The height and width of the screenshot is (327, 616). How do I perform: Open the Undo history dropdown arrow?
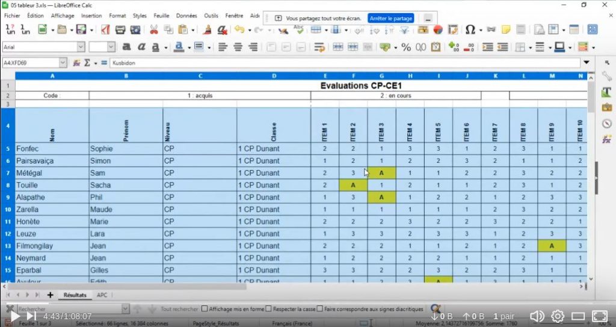pyautogui.click(x=248, y=30)
